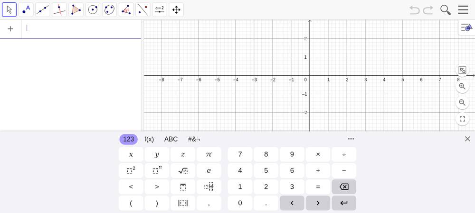Select the Polygon tool
The height and width of the screenshot is (213, 475).
coord(76,9)
